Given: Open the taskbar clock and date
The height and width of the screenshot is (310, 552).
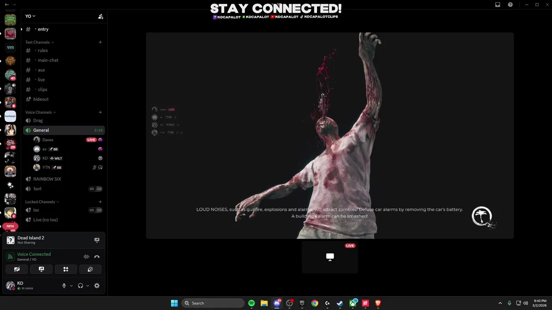Looking at the screenshot, I should tap(540, 303).
